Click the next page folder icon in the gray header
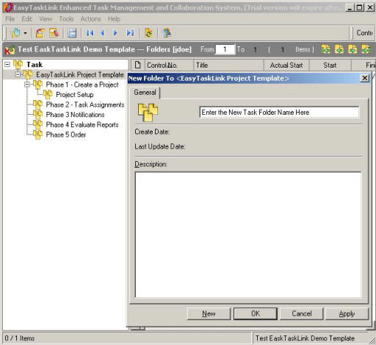 (x=352, y=49)
